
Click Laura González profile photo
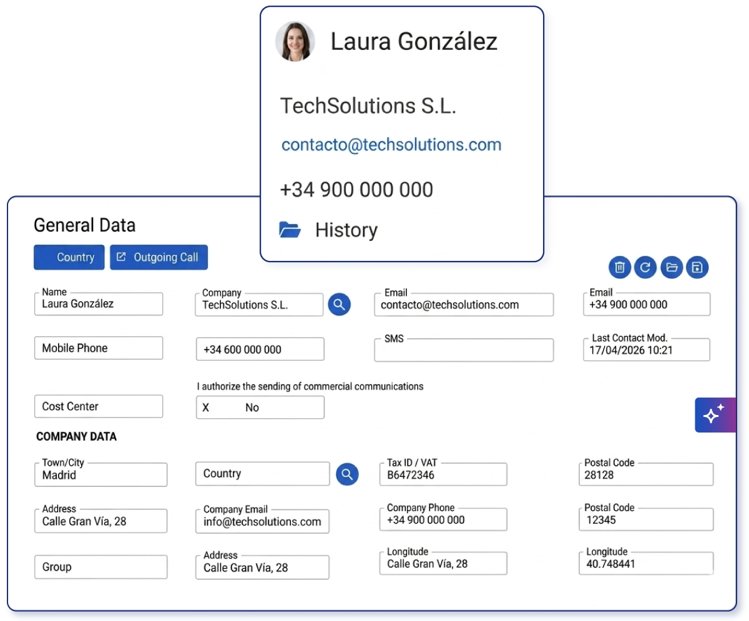pyautogui.click(x=295, y=42)
